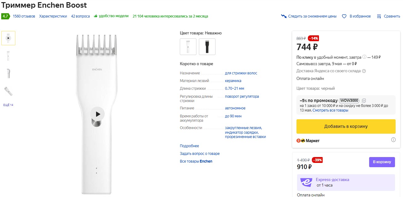The image size is (403, 197).
Task: Show the second product photo thumbnail
Action: tap(8, 56)
